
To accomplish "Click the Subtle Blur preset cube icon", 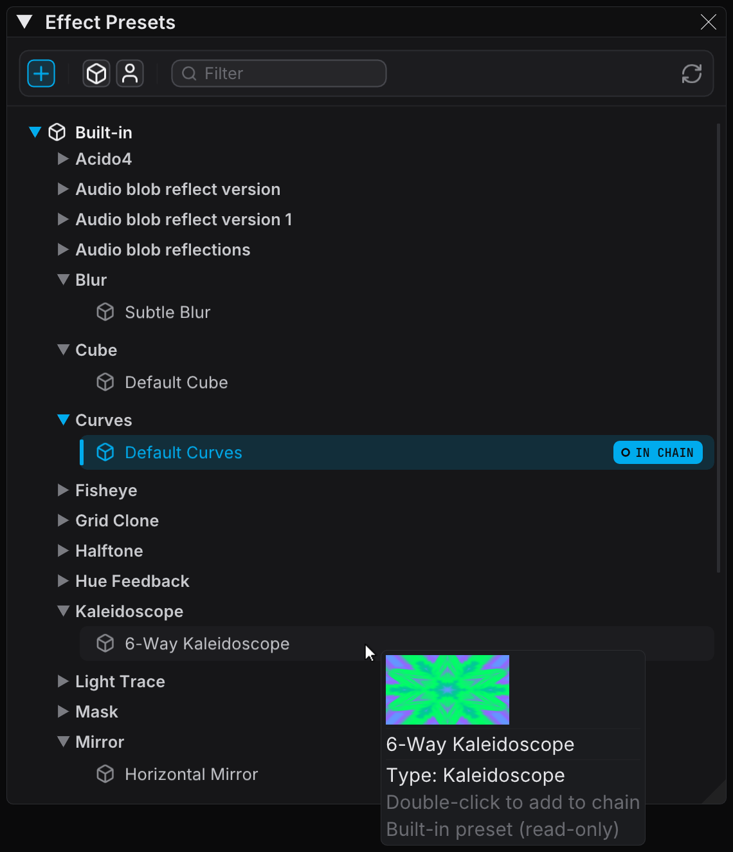I will click(x=105, y=312).
